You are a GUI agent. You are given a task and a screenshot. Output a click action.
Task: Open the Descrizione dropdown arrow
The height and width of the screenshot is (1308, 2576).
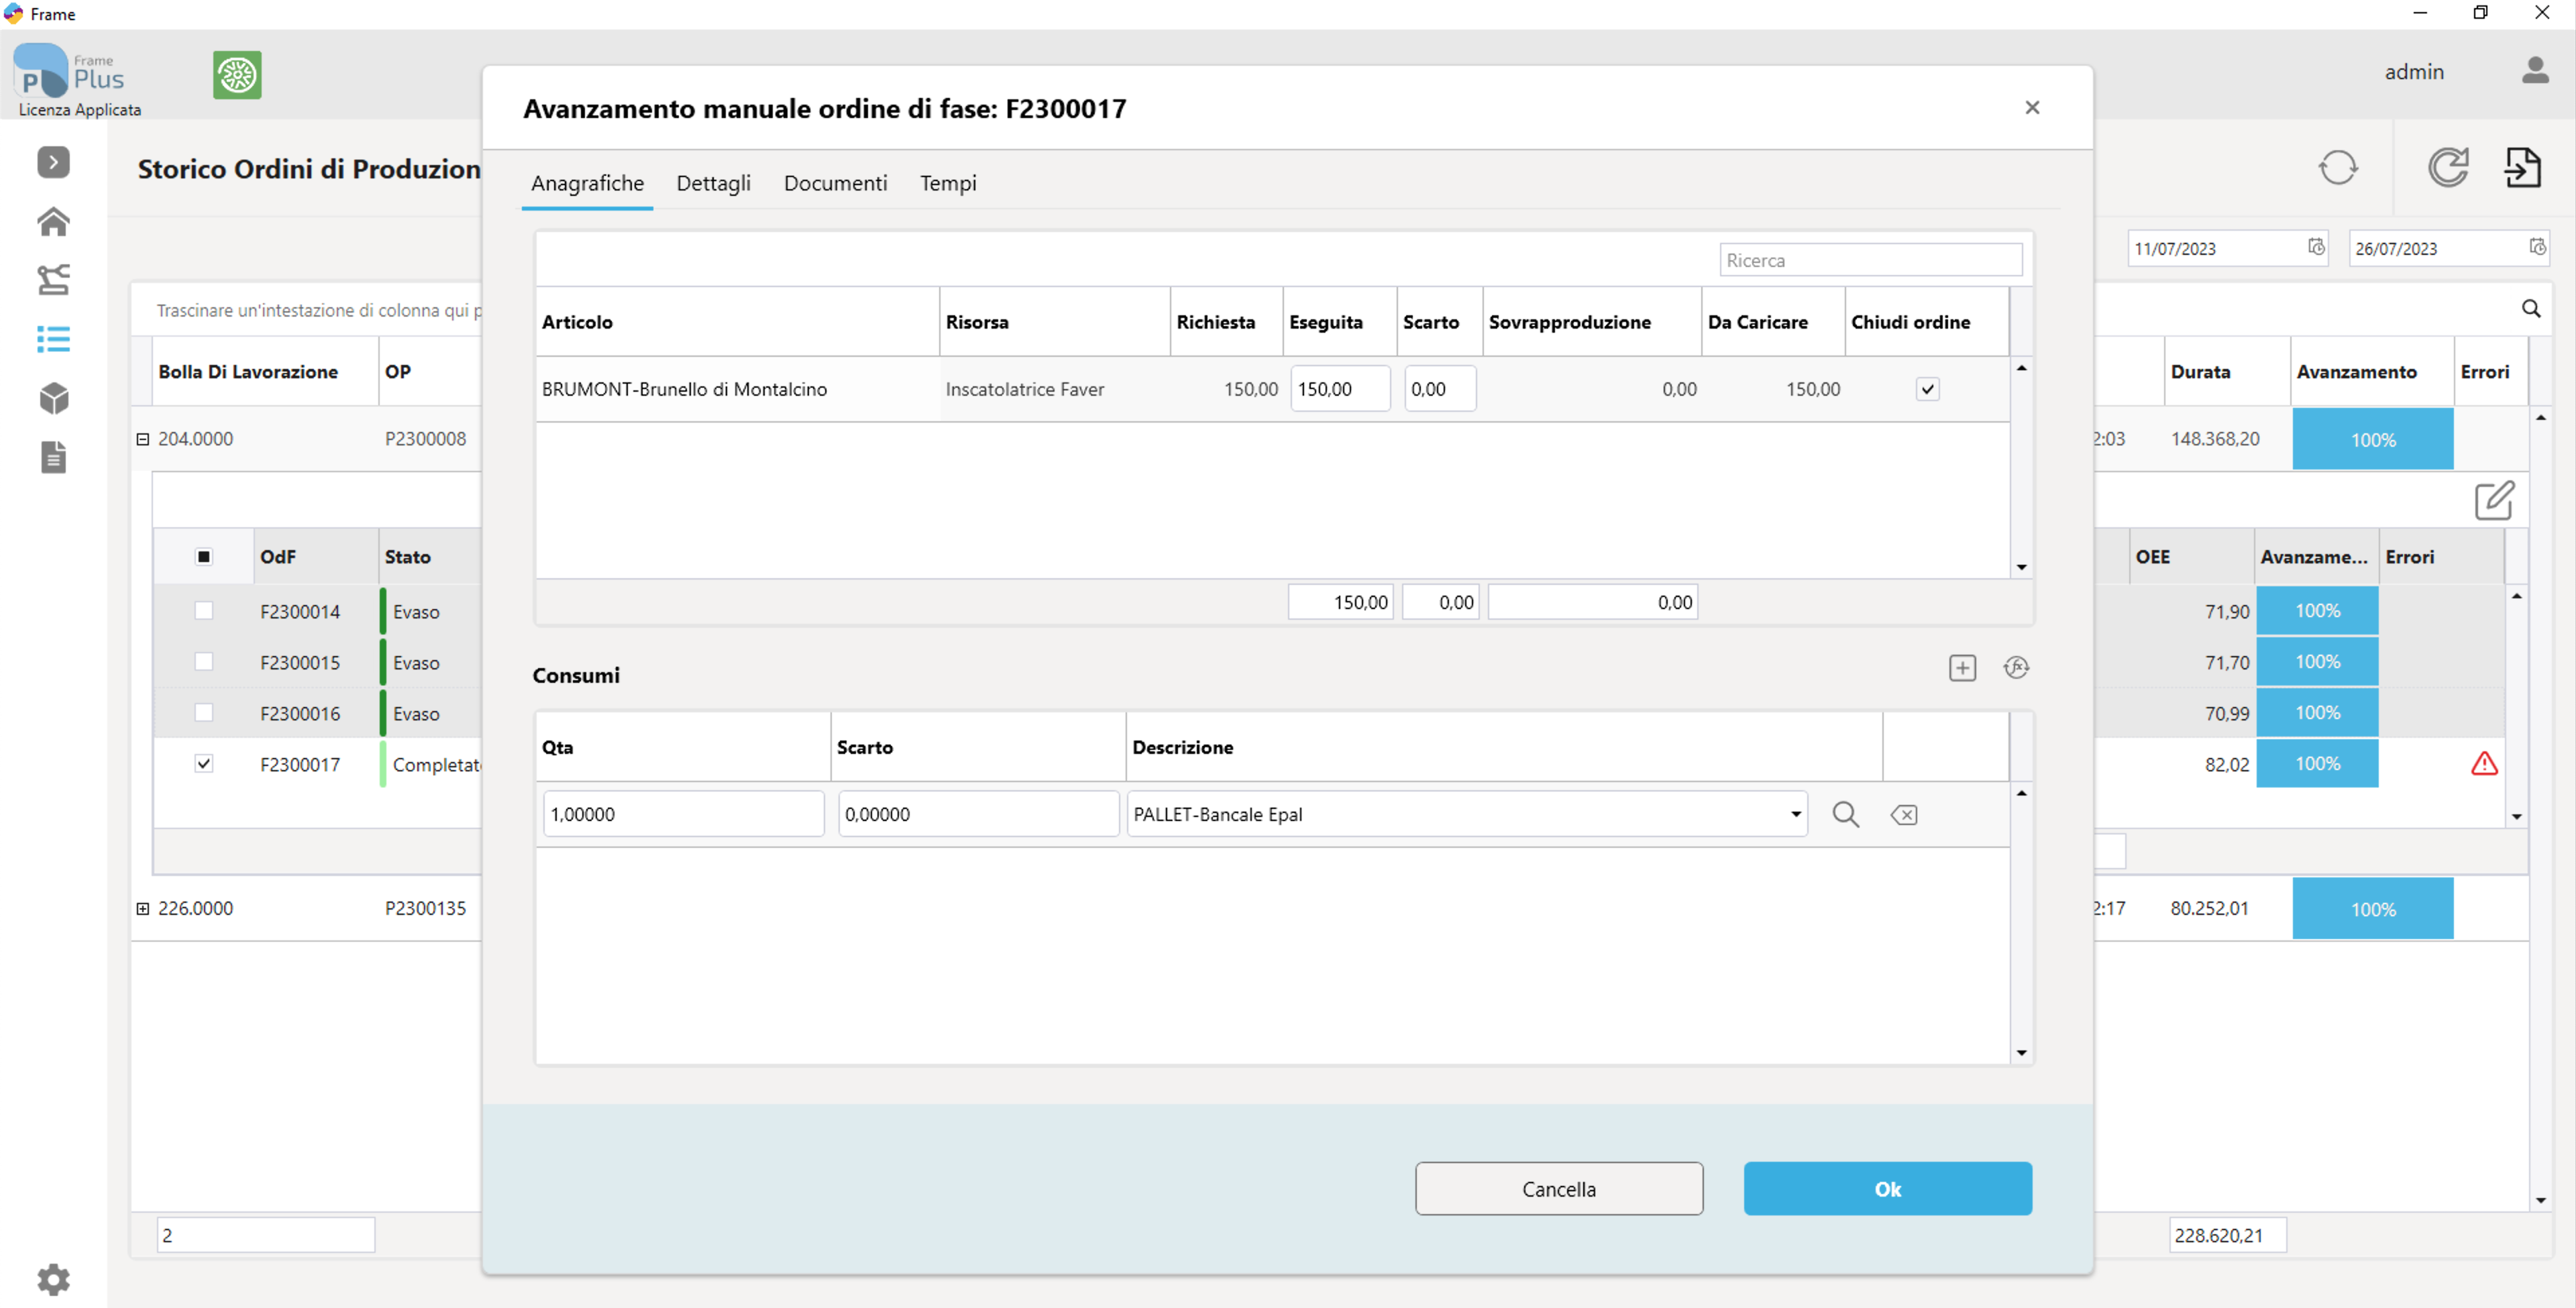tap(1795, 814)
